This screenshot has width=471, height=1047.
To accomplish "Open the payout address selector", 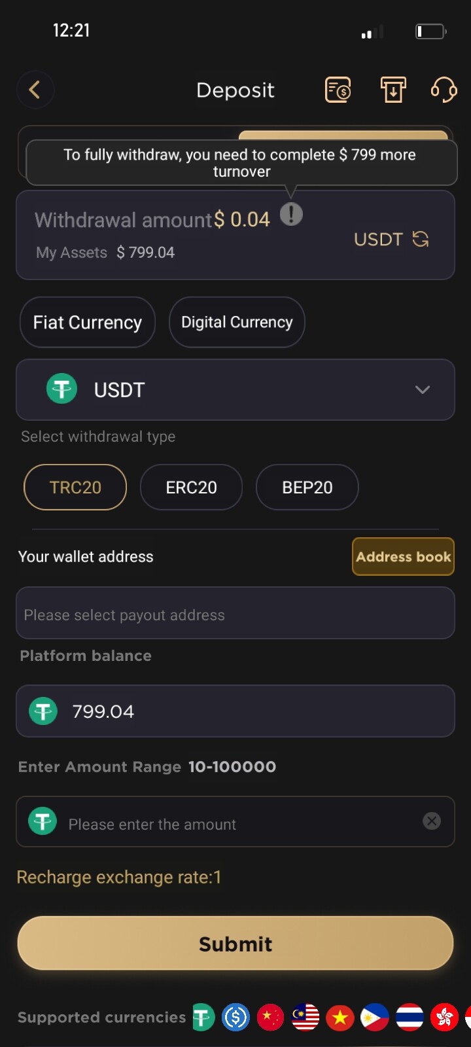I will (x=235, y=614).
